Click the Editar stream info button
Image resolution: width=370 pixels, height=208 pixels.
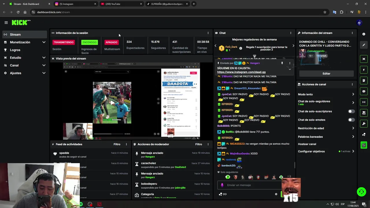(326, 74)
